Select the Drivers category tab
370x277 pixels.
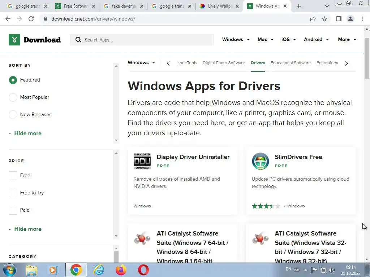(258, 63)
